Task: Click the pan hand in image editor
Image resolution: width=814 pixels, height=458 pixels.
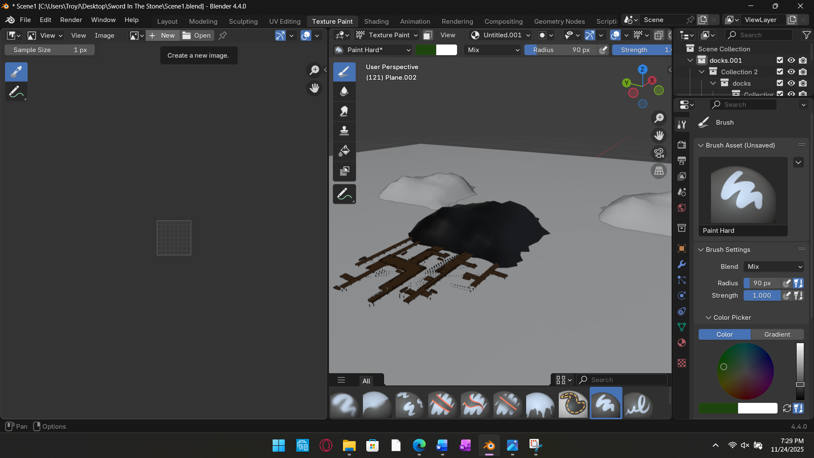Action: [x=314, y=88]
